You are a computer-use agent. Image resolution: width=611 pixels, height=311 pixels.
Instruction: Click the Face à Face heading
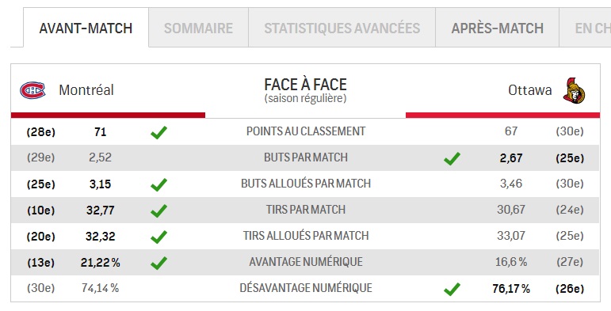coord(306,85)
